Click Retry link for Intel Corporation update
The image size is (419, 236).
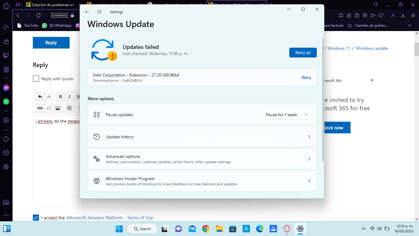306,77
